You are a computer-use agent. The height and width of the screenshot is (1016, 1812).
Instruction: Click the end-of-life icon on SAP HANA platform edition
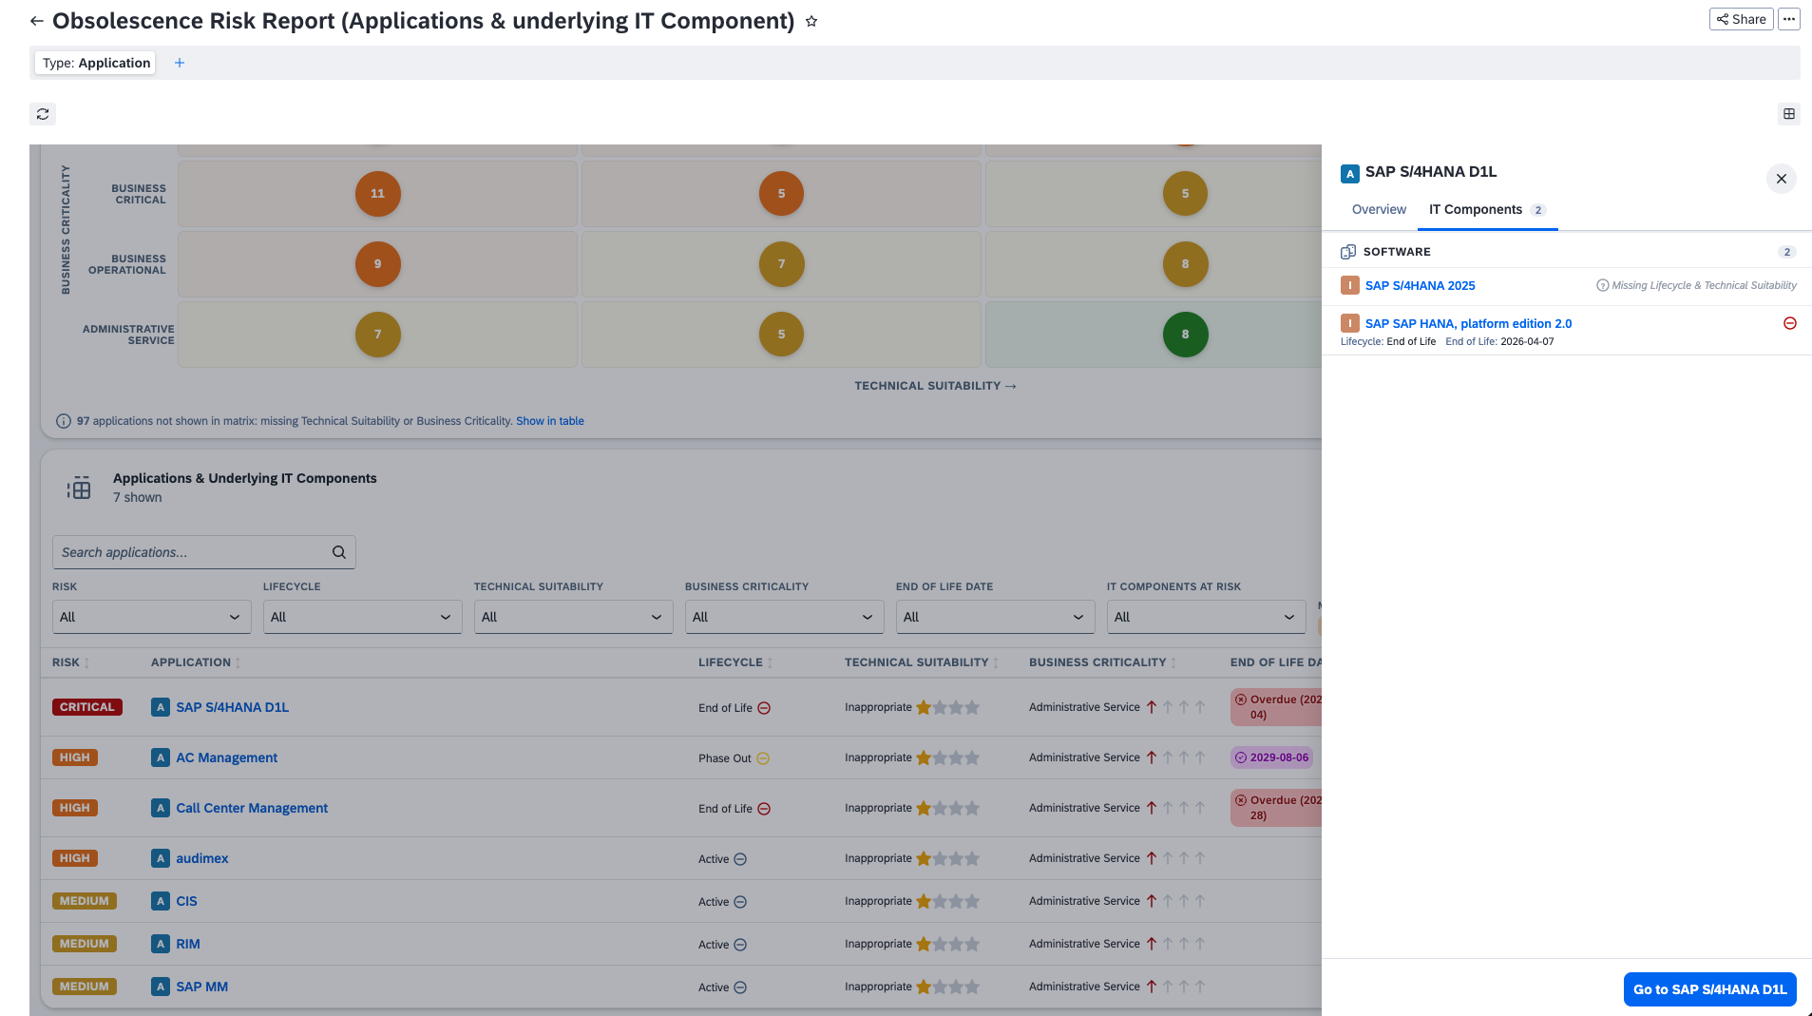[x=1790, y=323]
